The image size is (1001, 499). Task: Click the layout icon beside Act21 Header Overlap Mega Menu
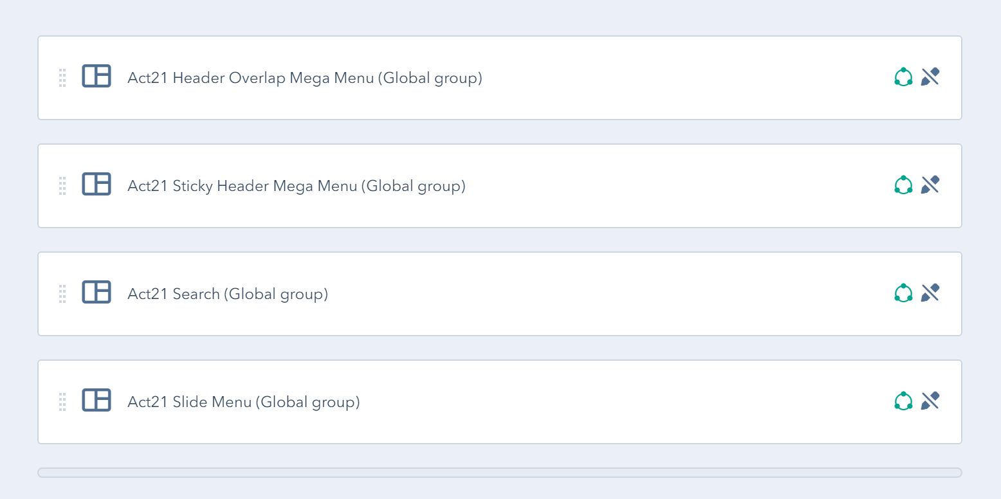click(x=96, y=77)
